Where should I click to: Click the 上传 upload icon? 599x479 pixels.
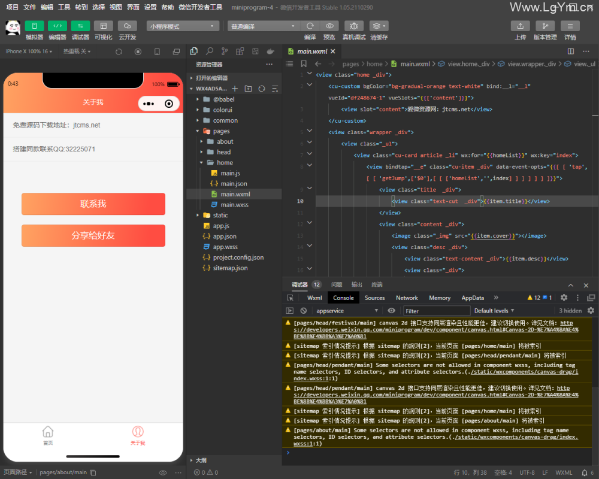[x=521, y=26]
